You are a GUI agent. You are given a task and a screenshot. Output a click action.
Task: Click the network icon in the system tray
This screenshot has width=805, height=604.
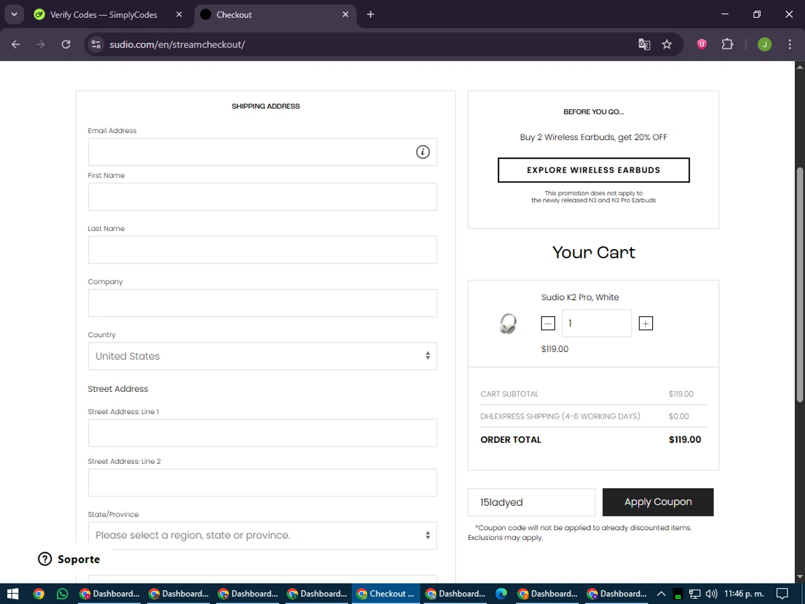pos(695,594)
